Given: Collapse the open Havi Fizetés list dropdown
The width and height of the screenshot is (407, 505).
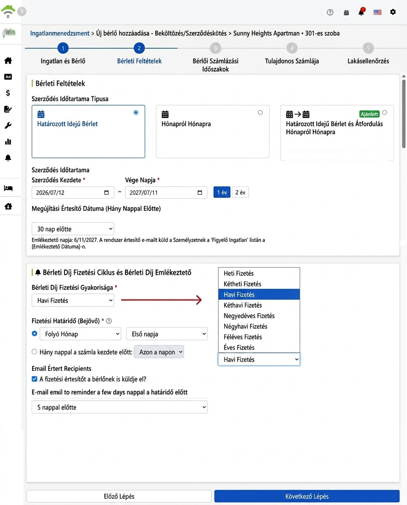Looking at the screenshot, I should pyautogui.click(x=259, y=359).
